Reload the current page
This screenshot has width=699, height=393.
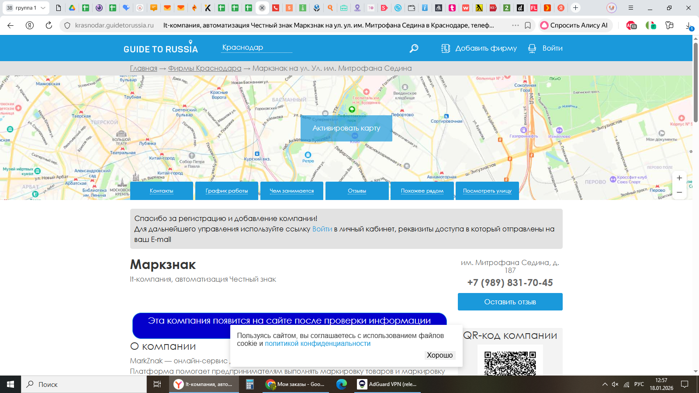(49, 25)
